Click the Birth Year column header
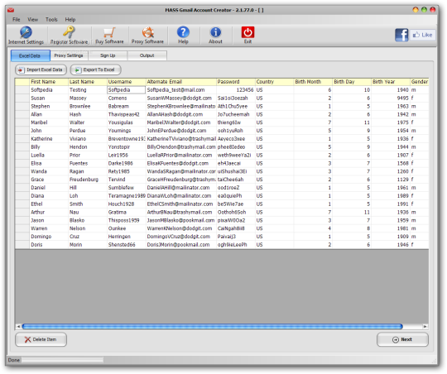Screen dimensions: 447x374 pos(391,82)
